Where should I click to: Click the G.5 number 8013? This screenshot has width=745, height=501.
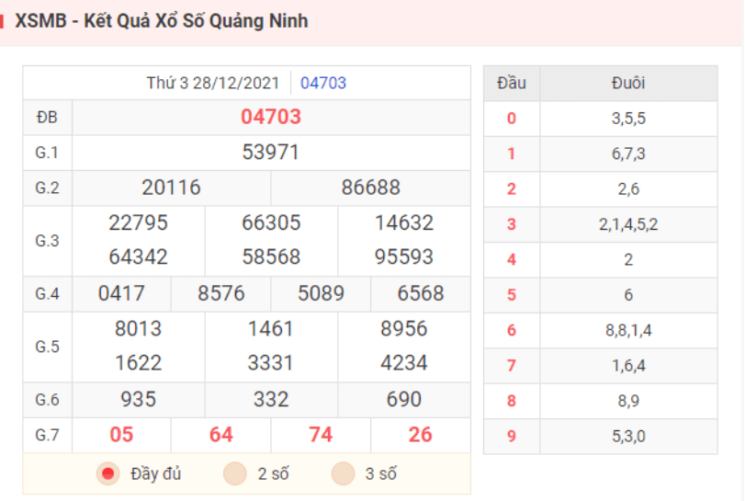[139, 329]
